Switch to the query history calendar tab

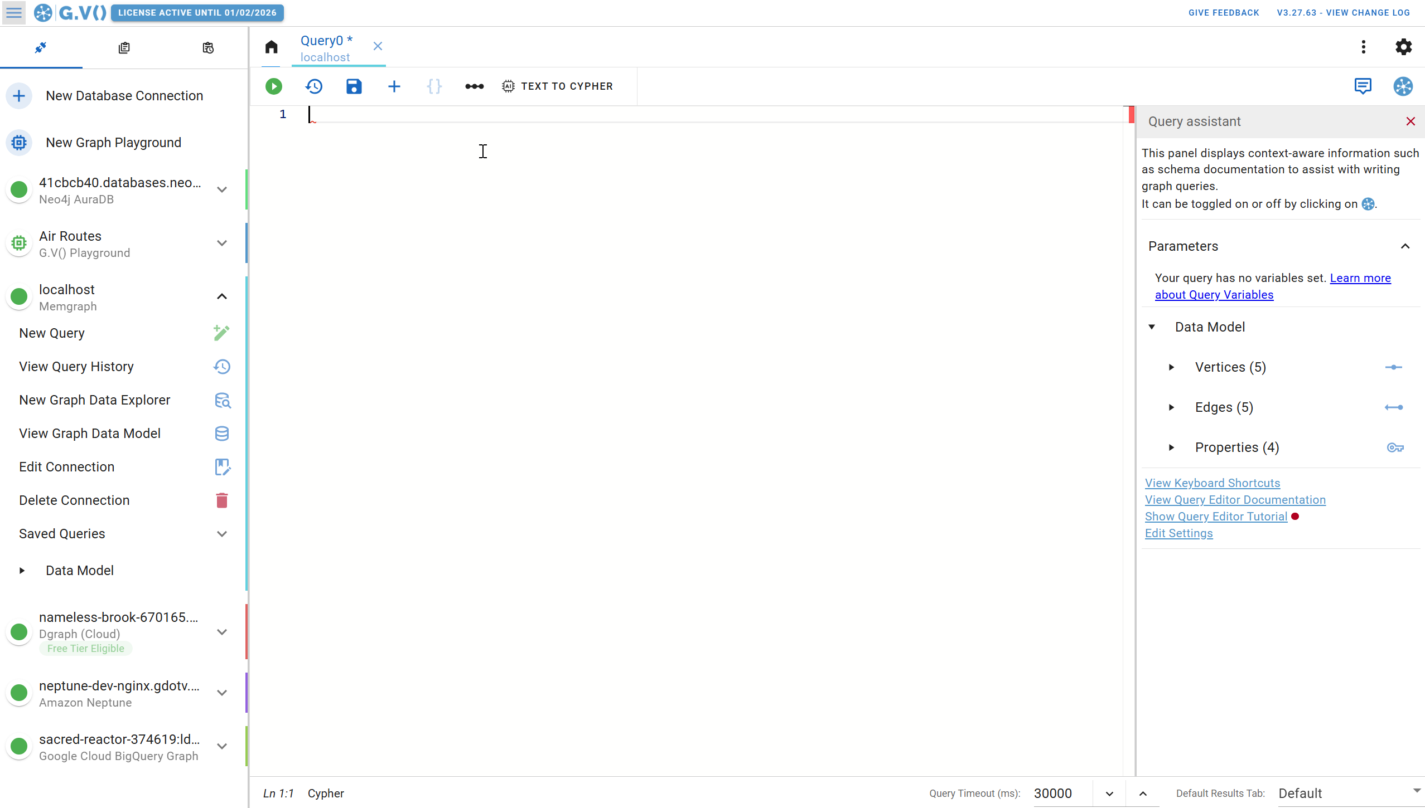point(207,48)
